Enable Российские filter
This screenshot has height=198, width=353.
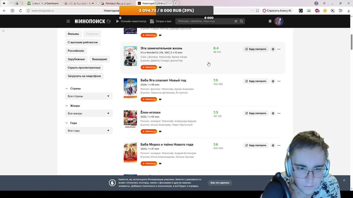coord(76,51)
